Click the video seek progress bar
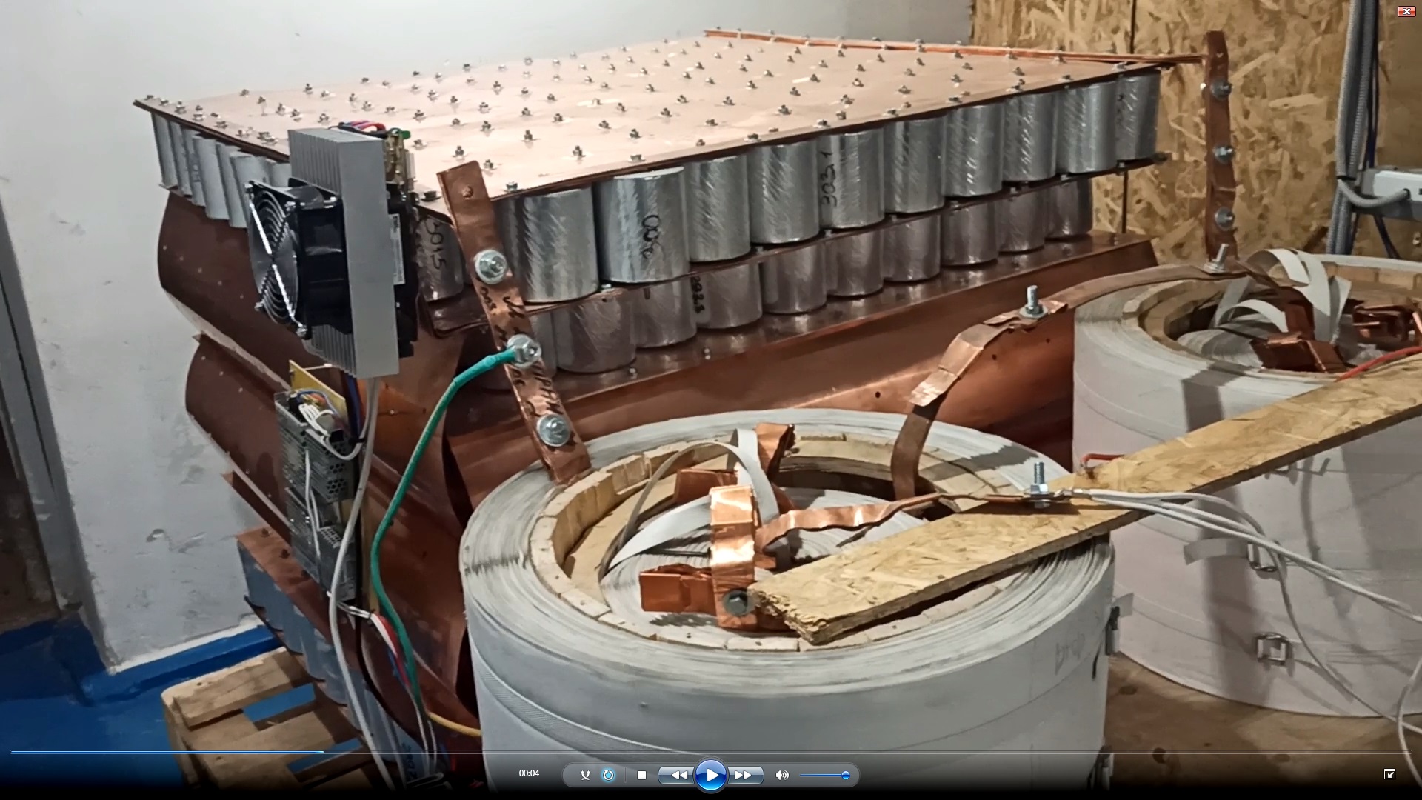 click(x=711, y=752)
